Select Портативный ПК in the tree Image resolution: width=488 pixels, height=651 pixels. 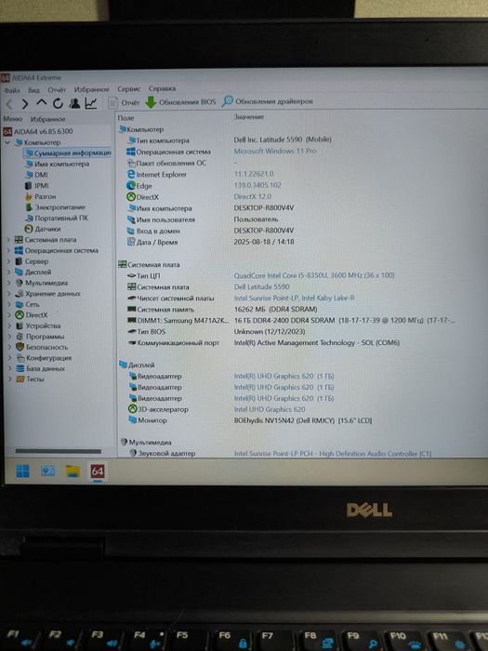(x=57, y=218)
